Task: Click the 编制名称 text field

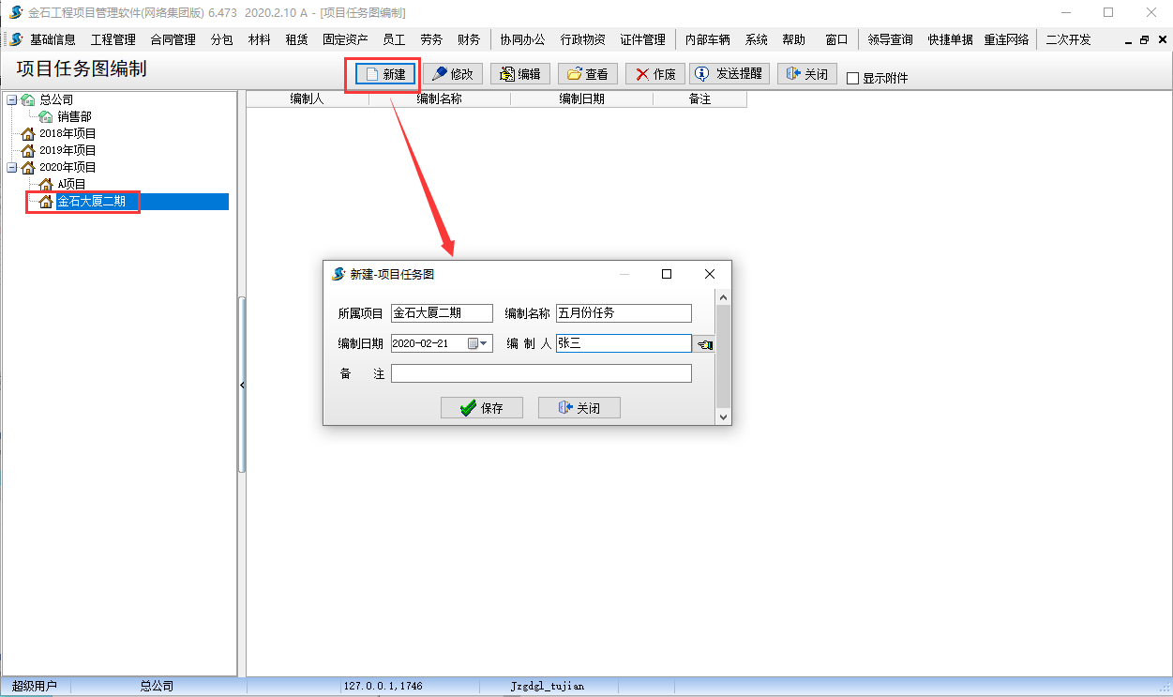Action: (624, 314)
